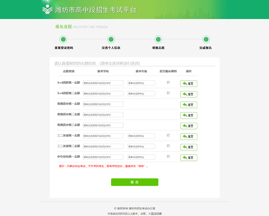This screenshot has height=216, width=269.
Task: Toggle 服从调剂 checkbox for 中专技校第一志愿
Action: (x=168, y=156)
